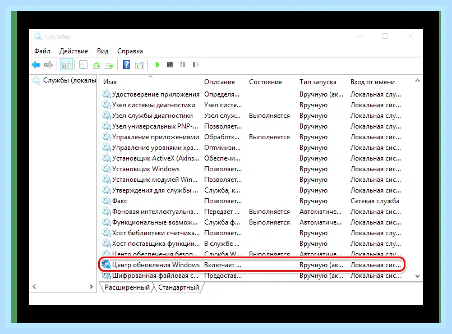Restart the service with the restart icon
The width and height of the screenshot is (452, 334).
tap(196, 65)
